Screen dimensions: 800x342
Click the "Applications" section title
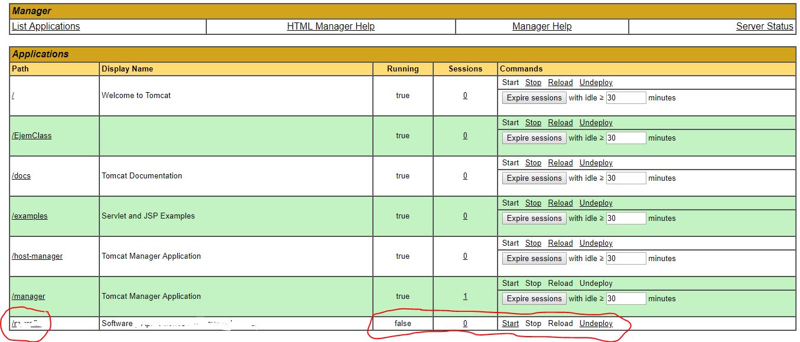pyautogui.click(x=40, y=54)
